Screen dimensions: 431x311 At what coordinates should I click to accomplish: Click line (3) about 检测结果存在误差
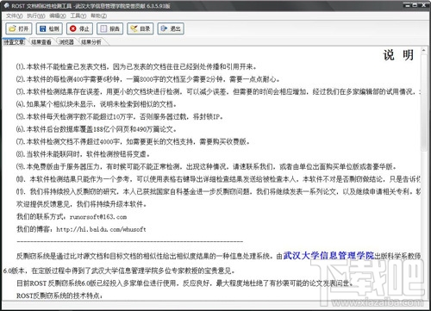(x=218, y=91)
